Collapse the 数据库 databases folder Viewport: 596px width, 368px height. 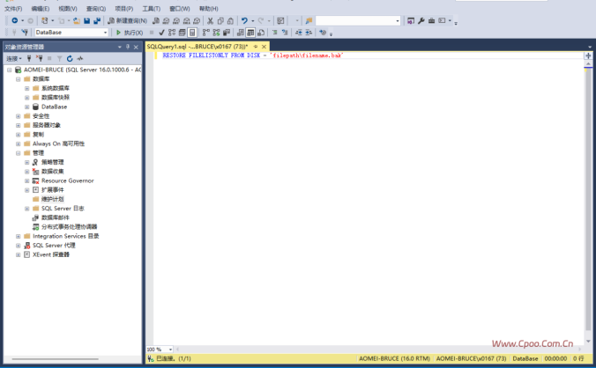18,79
